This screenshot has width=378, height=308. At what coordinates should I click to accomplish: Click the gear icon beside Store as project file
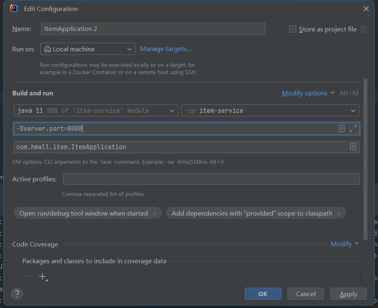(x=363, y=29)
